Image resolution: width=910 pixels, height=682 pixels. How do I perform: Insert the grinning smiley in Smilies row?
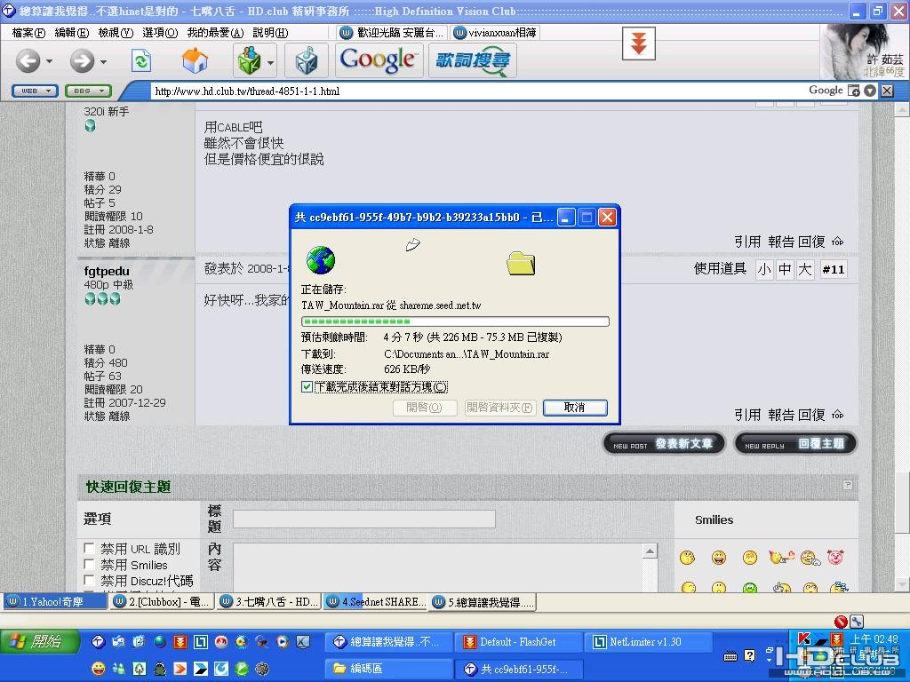718,558
